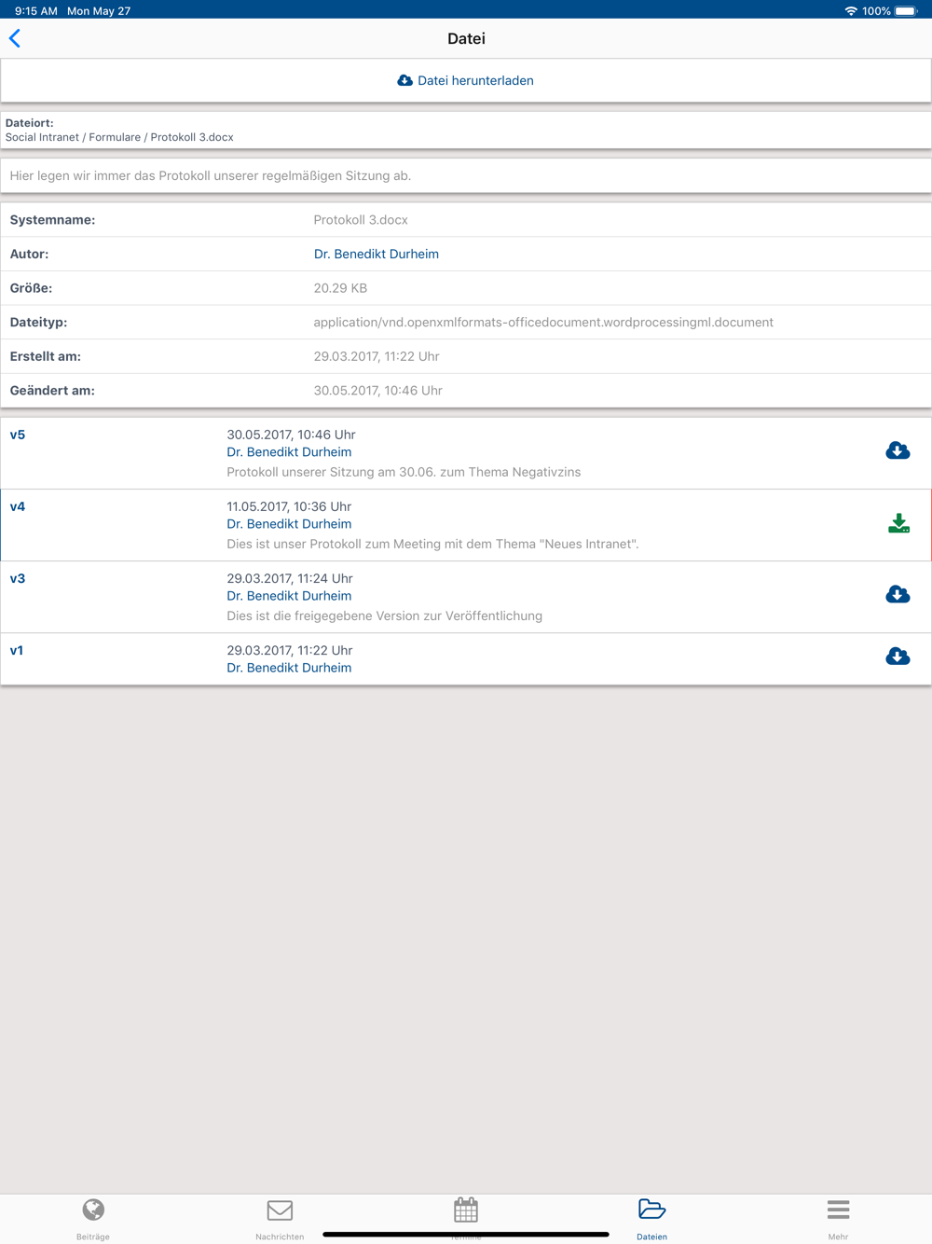The height and width of the screenshot is (1244, 932).
Task: Tap Geändert am date 30.05.2017, 10:46
Action: point(377,391)
